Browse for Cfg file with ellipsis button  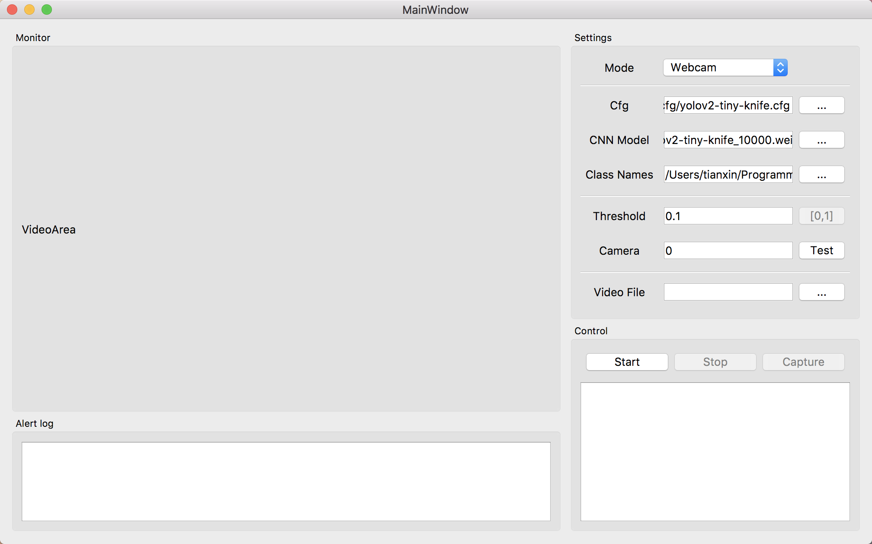[821, 105]
